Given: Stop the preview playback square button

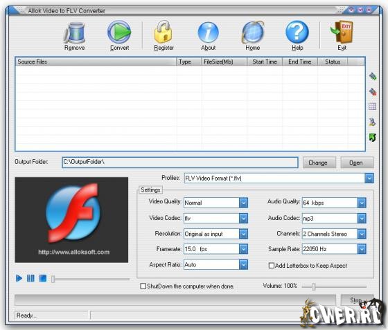Looking at the screenshot, I should click(x=43, y=278).
